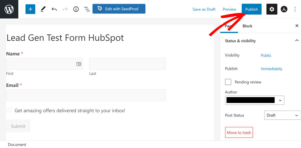Click Save as Draft
The image size is (301, 148).
tap(204, 9)
